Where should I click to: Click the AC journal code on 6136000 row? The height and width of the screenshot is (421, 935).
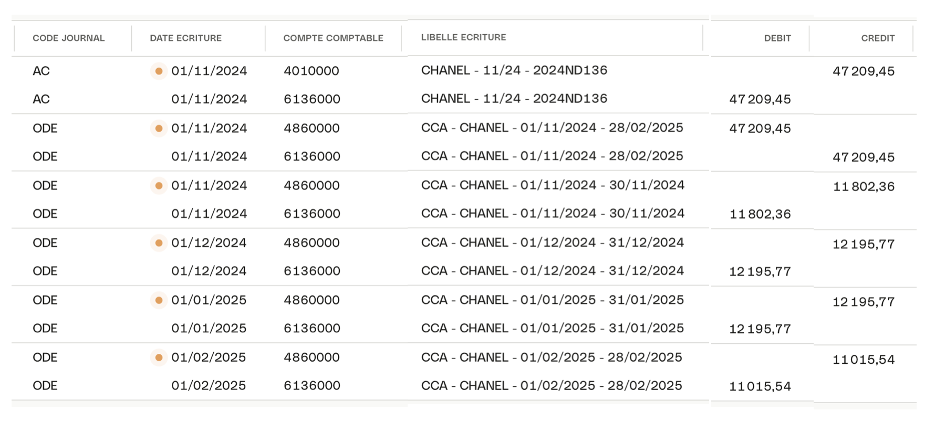pos(41,99)
